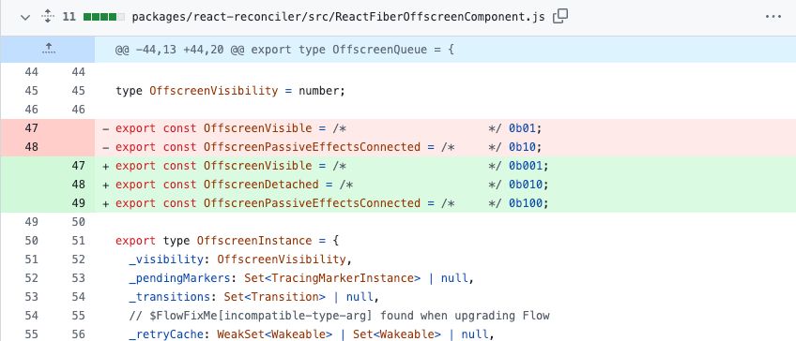Viewport: 796px width, 341px height.
Task: Click deleted line number 48
Action: 32,147
